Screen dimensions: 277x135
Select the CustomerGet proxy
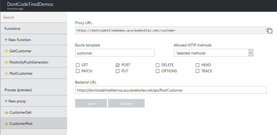point(34,112)
